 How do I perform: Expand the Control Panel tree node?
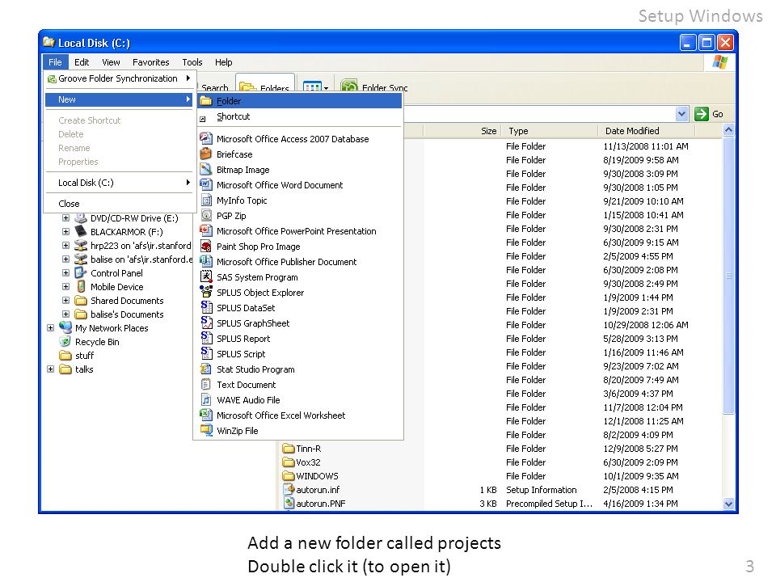pyautogui.click(x=65, y=272)
